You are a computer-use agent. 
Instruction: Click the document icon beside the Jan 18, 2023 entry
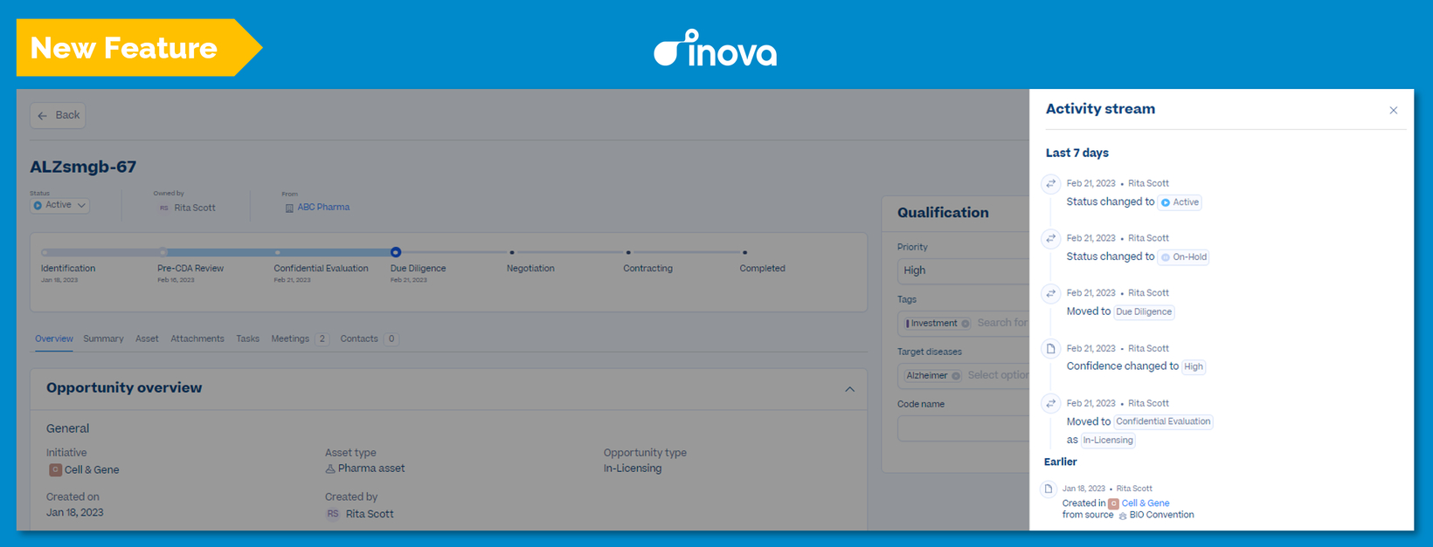tap(1049, 489)
